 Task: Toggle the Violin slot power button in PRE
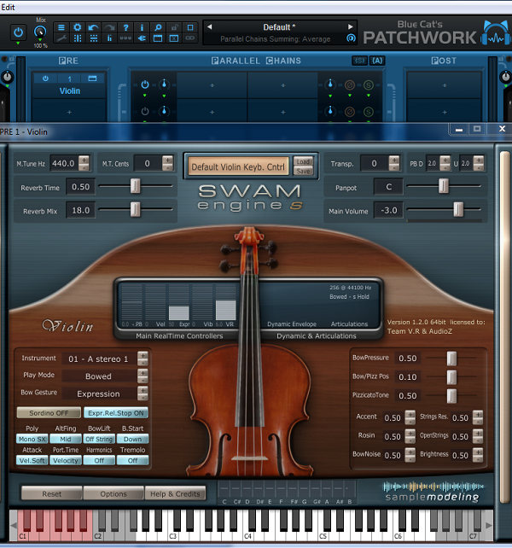45,79
